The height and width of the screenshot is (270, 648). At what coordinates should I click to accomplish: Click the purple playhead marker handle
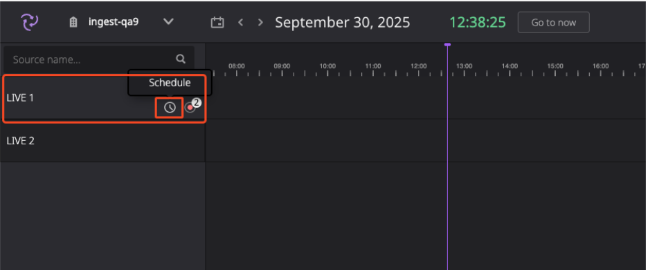pyautogui.click(x=447, y=44)
